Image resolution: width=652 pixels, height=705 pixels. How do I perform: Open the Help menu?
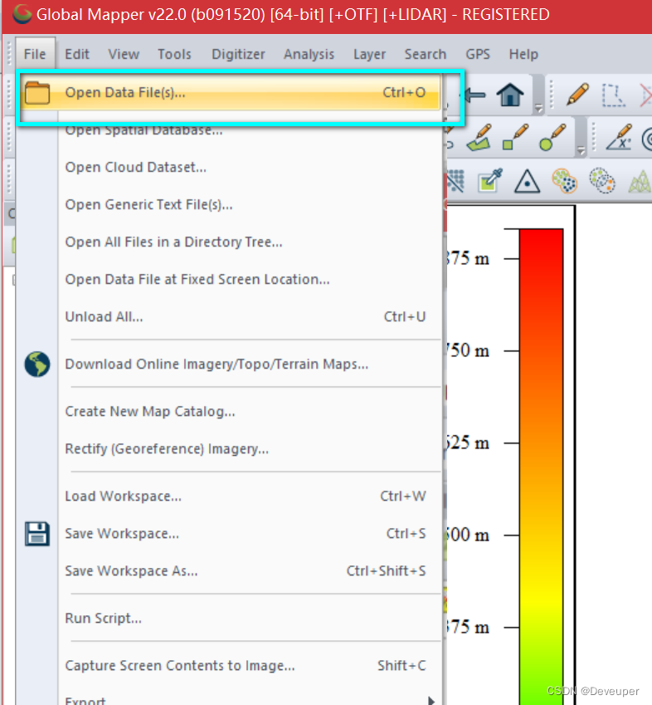coord(523,55)
